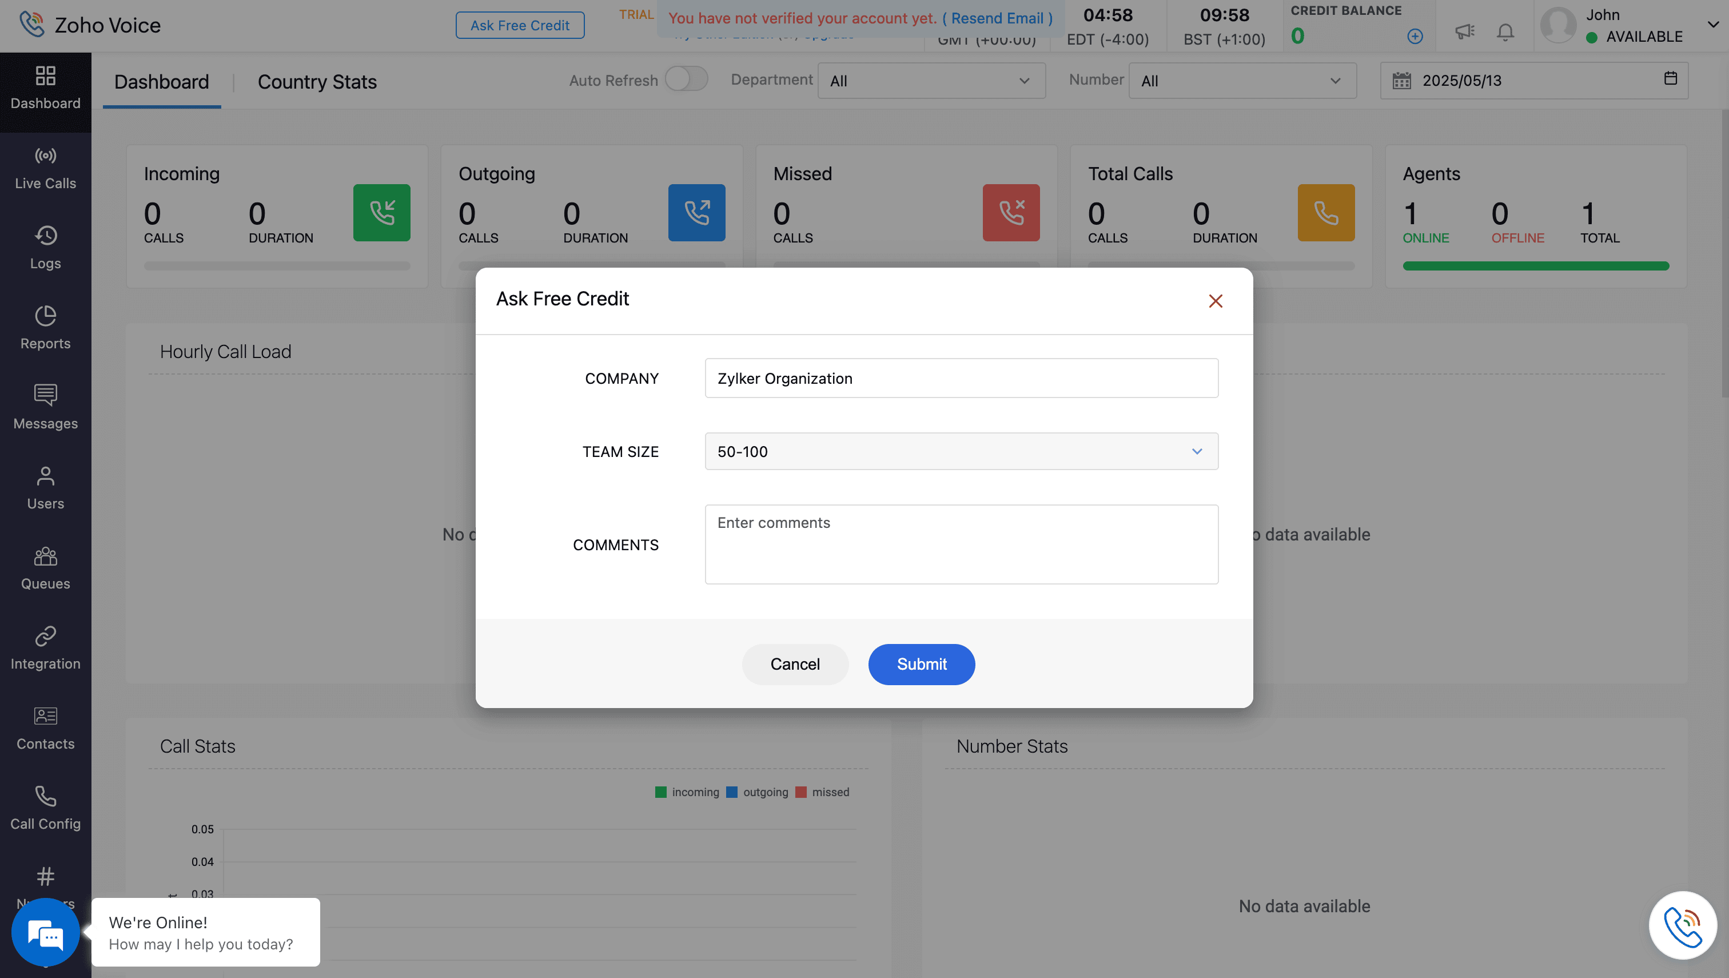Open the chat support widget
Viewport: 1729px width, 978px height.
tap(45, 932)
